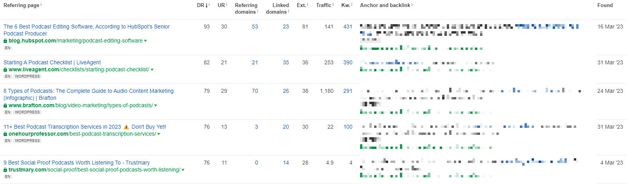
Task: Expand dropdown arrow after brafton.com URL
Action: coord(156,106)
